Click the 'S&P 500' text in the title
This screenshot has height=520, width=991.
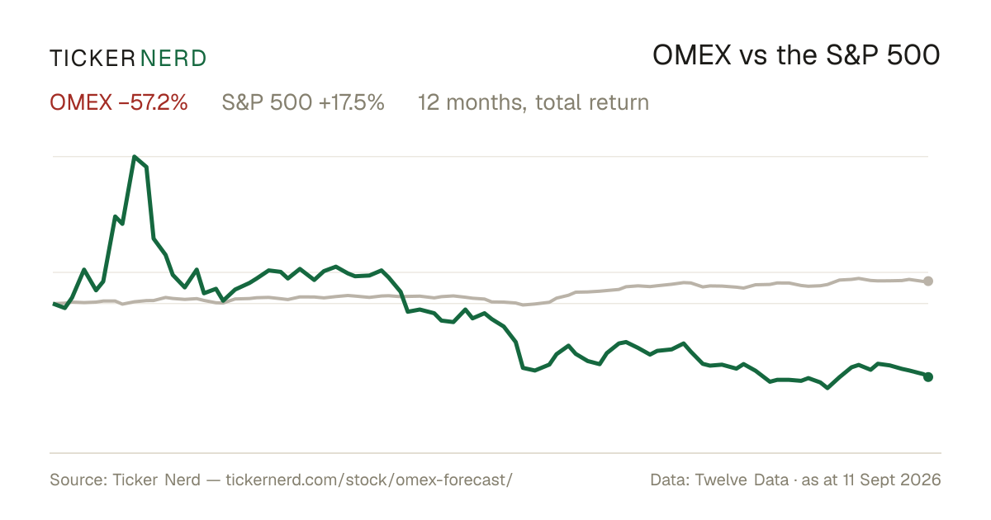coord(884,56)
